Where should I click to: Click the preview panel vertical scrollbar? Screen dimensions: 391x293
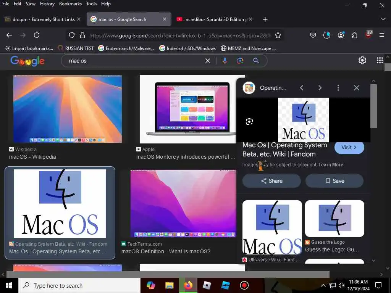click(x=373, y=106)
